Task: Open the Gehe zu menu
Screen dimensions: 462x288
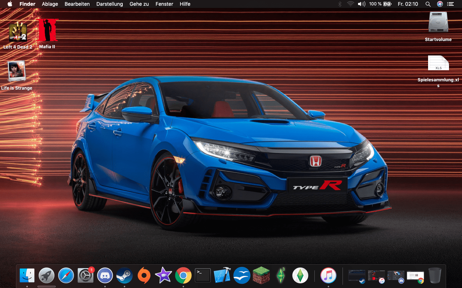Action: [139, 4]
